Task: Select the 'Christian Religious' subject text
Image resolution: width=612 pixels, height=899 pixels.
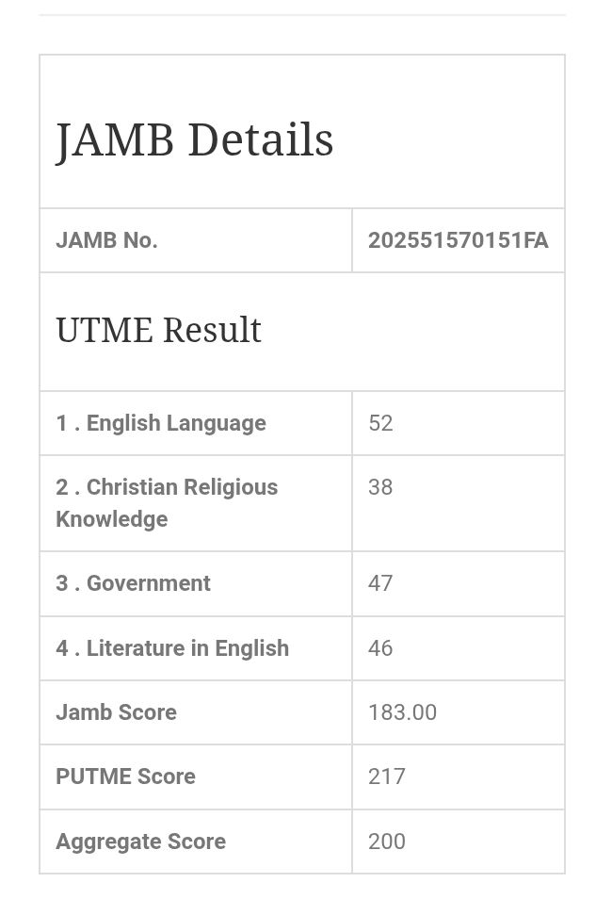Action: coord(167,487)
